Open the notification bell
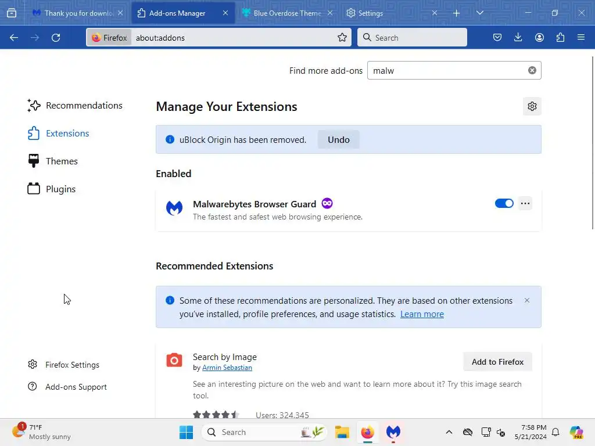595x446 pixels. [555, 432]
